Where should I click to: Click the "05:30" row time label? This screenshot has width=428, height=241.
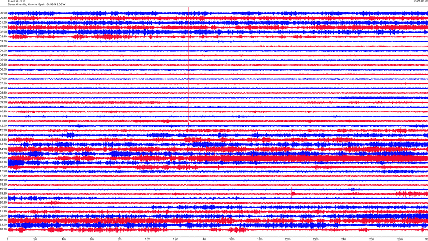pos(3,65)
